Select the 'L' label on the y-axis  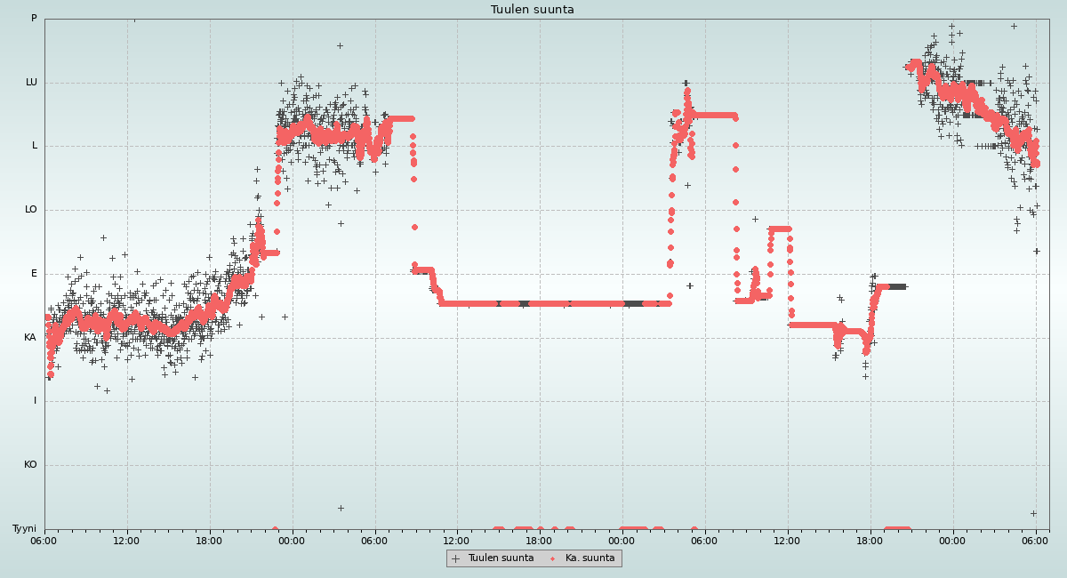pos(35,146)
